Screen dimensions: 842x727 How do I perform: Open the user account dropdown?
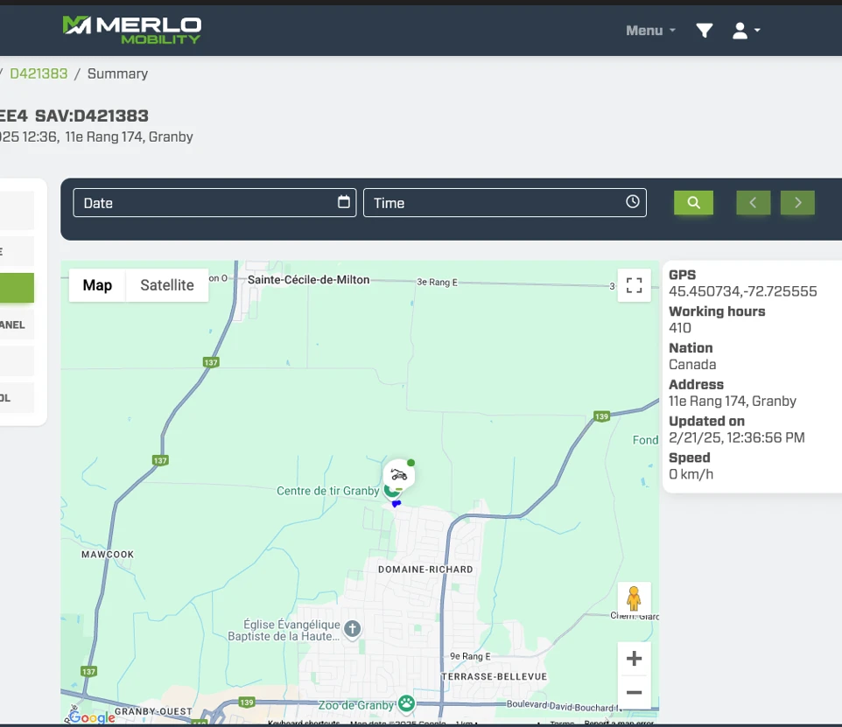746,31
